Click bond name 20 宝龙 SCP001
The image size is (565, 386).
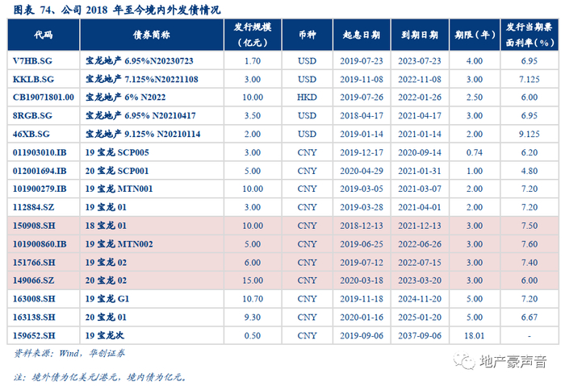point(117,171)
